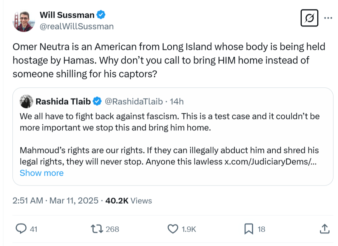Click the Rashida Tlaib name in quote
Screen dimensions: 338x246
[x=63, y=101]
